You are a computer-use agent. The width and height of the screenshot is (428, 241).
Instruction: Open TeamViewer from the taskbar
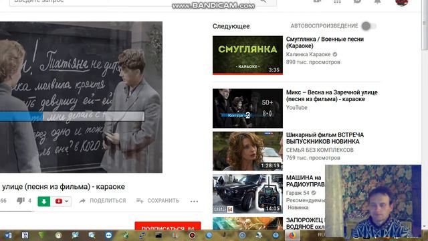click(x=108, y=235)
